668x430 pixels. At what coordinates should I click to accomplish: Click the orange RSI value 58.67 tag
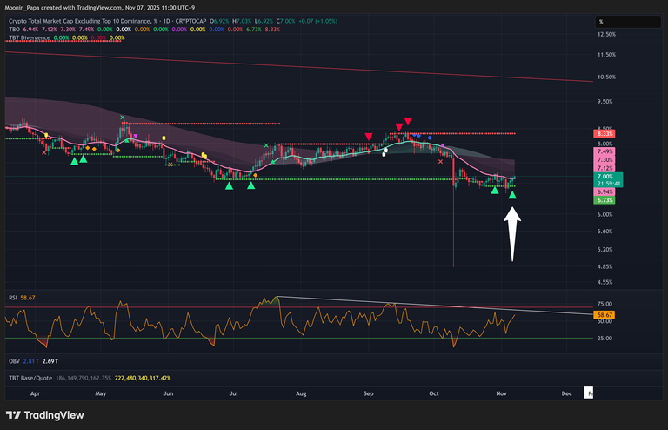click(605, 314)
